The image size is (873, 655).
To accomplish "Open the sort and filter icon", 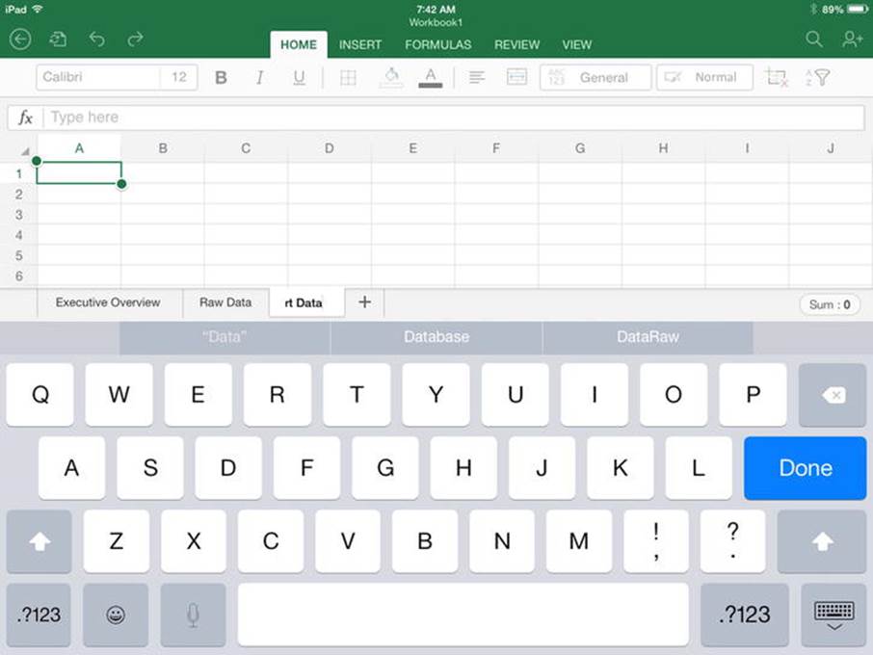I will click(818, 77).
